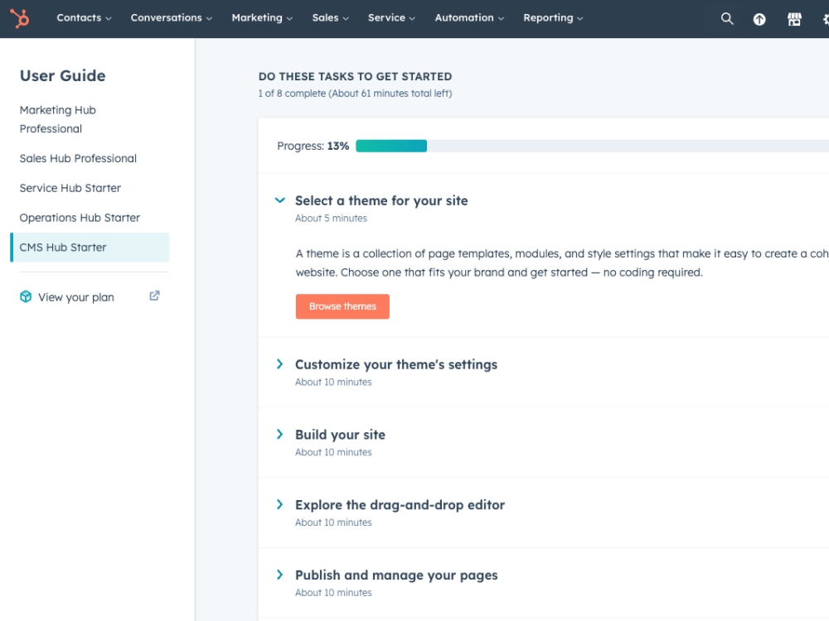
Task: Open the Contacts menu
Action: point(84,18)
